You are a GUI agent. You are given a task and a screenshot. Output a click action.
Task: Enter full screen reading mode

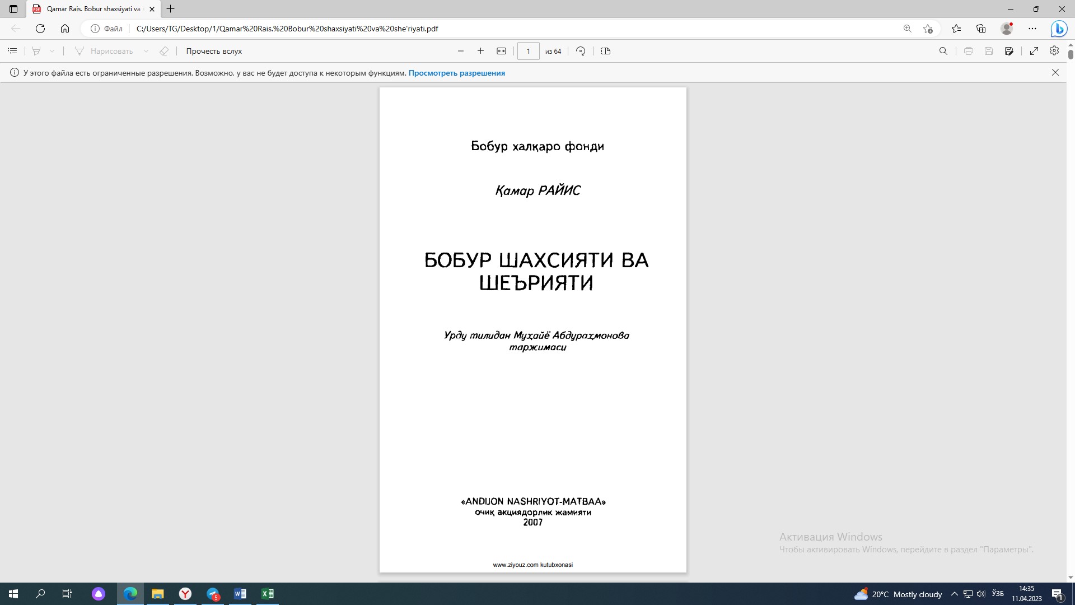point(1035,51)
